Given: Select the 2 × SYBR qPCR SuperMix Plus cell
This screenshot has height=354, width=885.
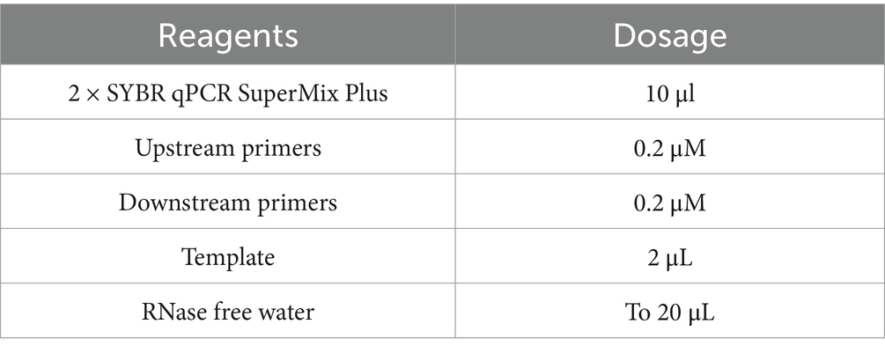Looking at the screenshot, I should [x=228, y=94].
